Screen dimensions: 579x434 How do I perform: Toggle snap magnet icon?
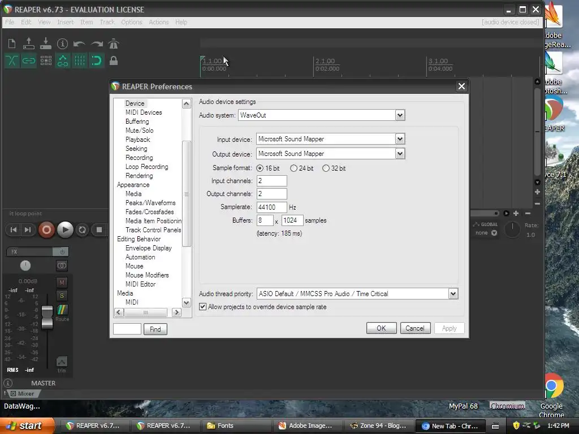click(96, 60)
